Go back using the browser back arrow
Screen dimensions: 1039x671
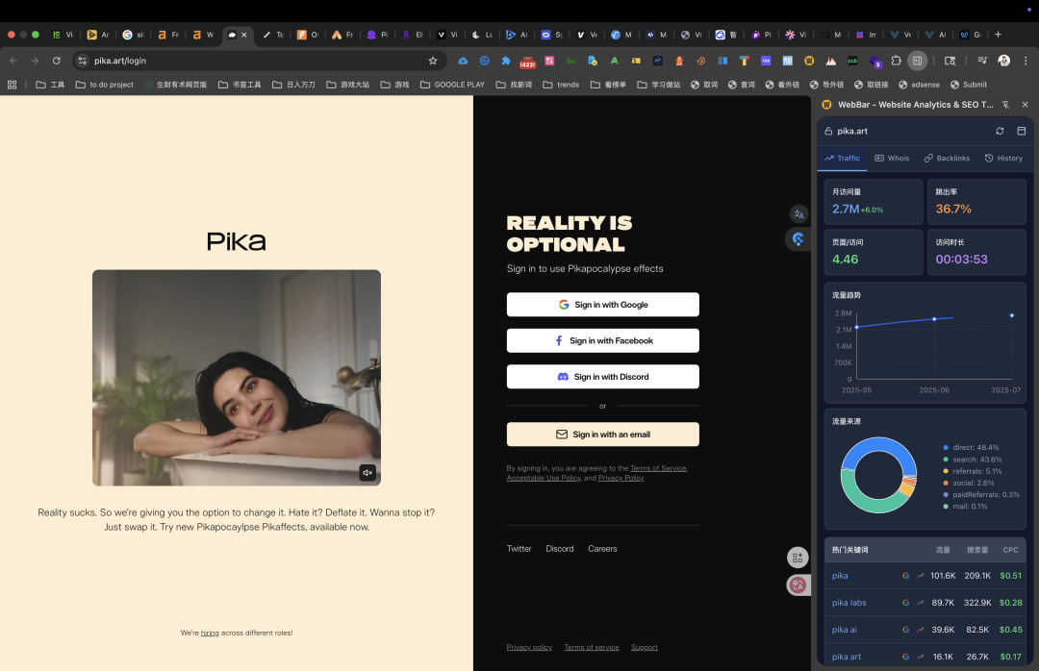point(13,61)
